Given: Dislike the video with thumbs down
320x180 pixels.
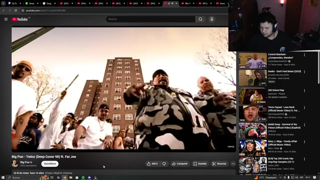Looking at the screenshot, I should click(x=164, y=164).
